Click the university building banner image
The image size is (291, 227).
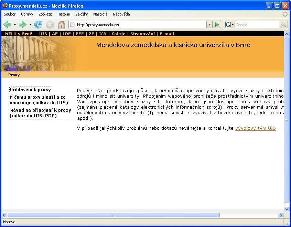pos(39,54)
